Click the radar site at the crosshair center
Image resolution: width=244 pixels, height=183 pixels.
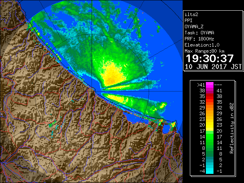click(92, 91)
